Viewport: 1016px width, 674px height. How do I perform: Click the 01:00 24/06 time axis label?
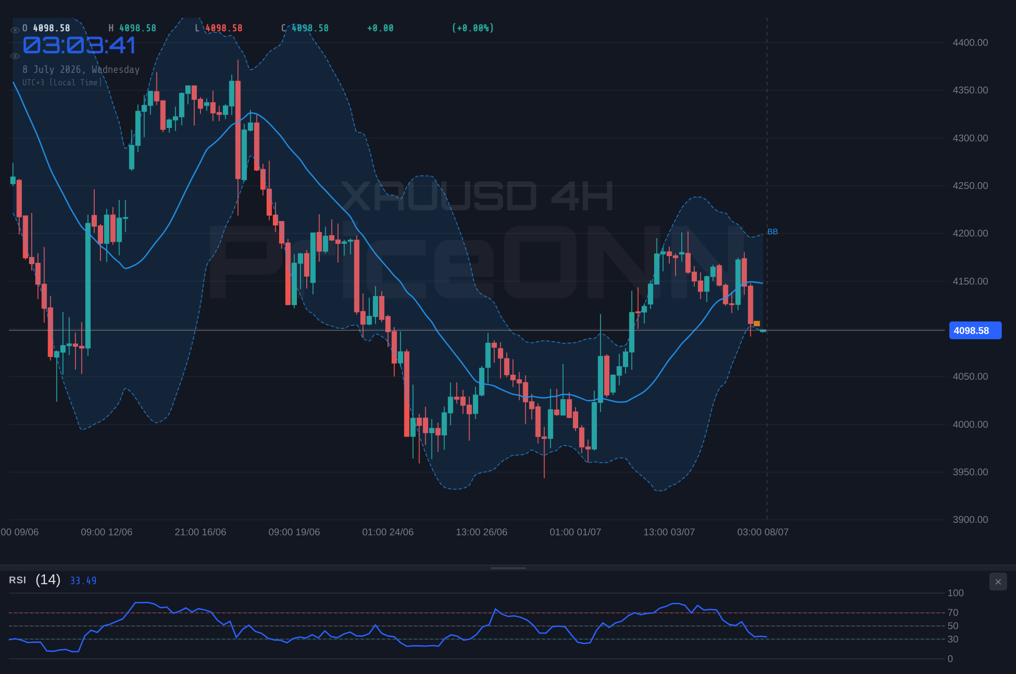pyautogui.click(x=388, y=532)
